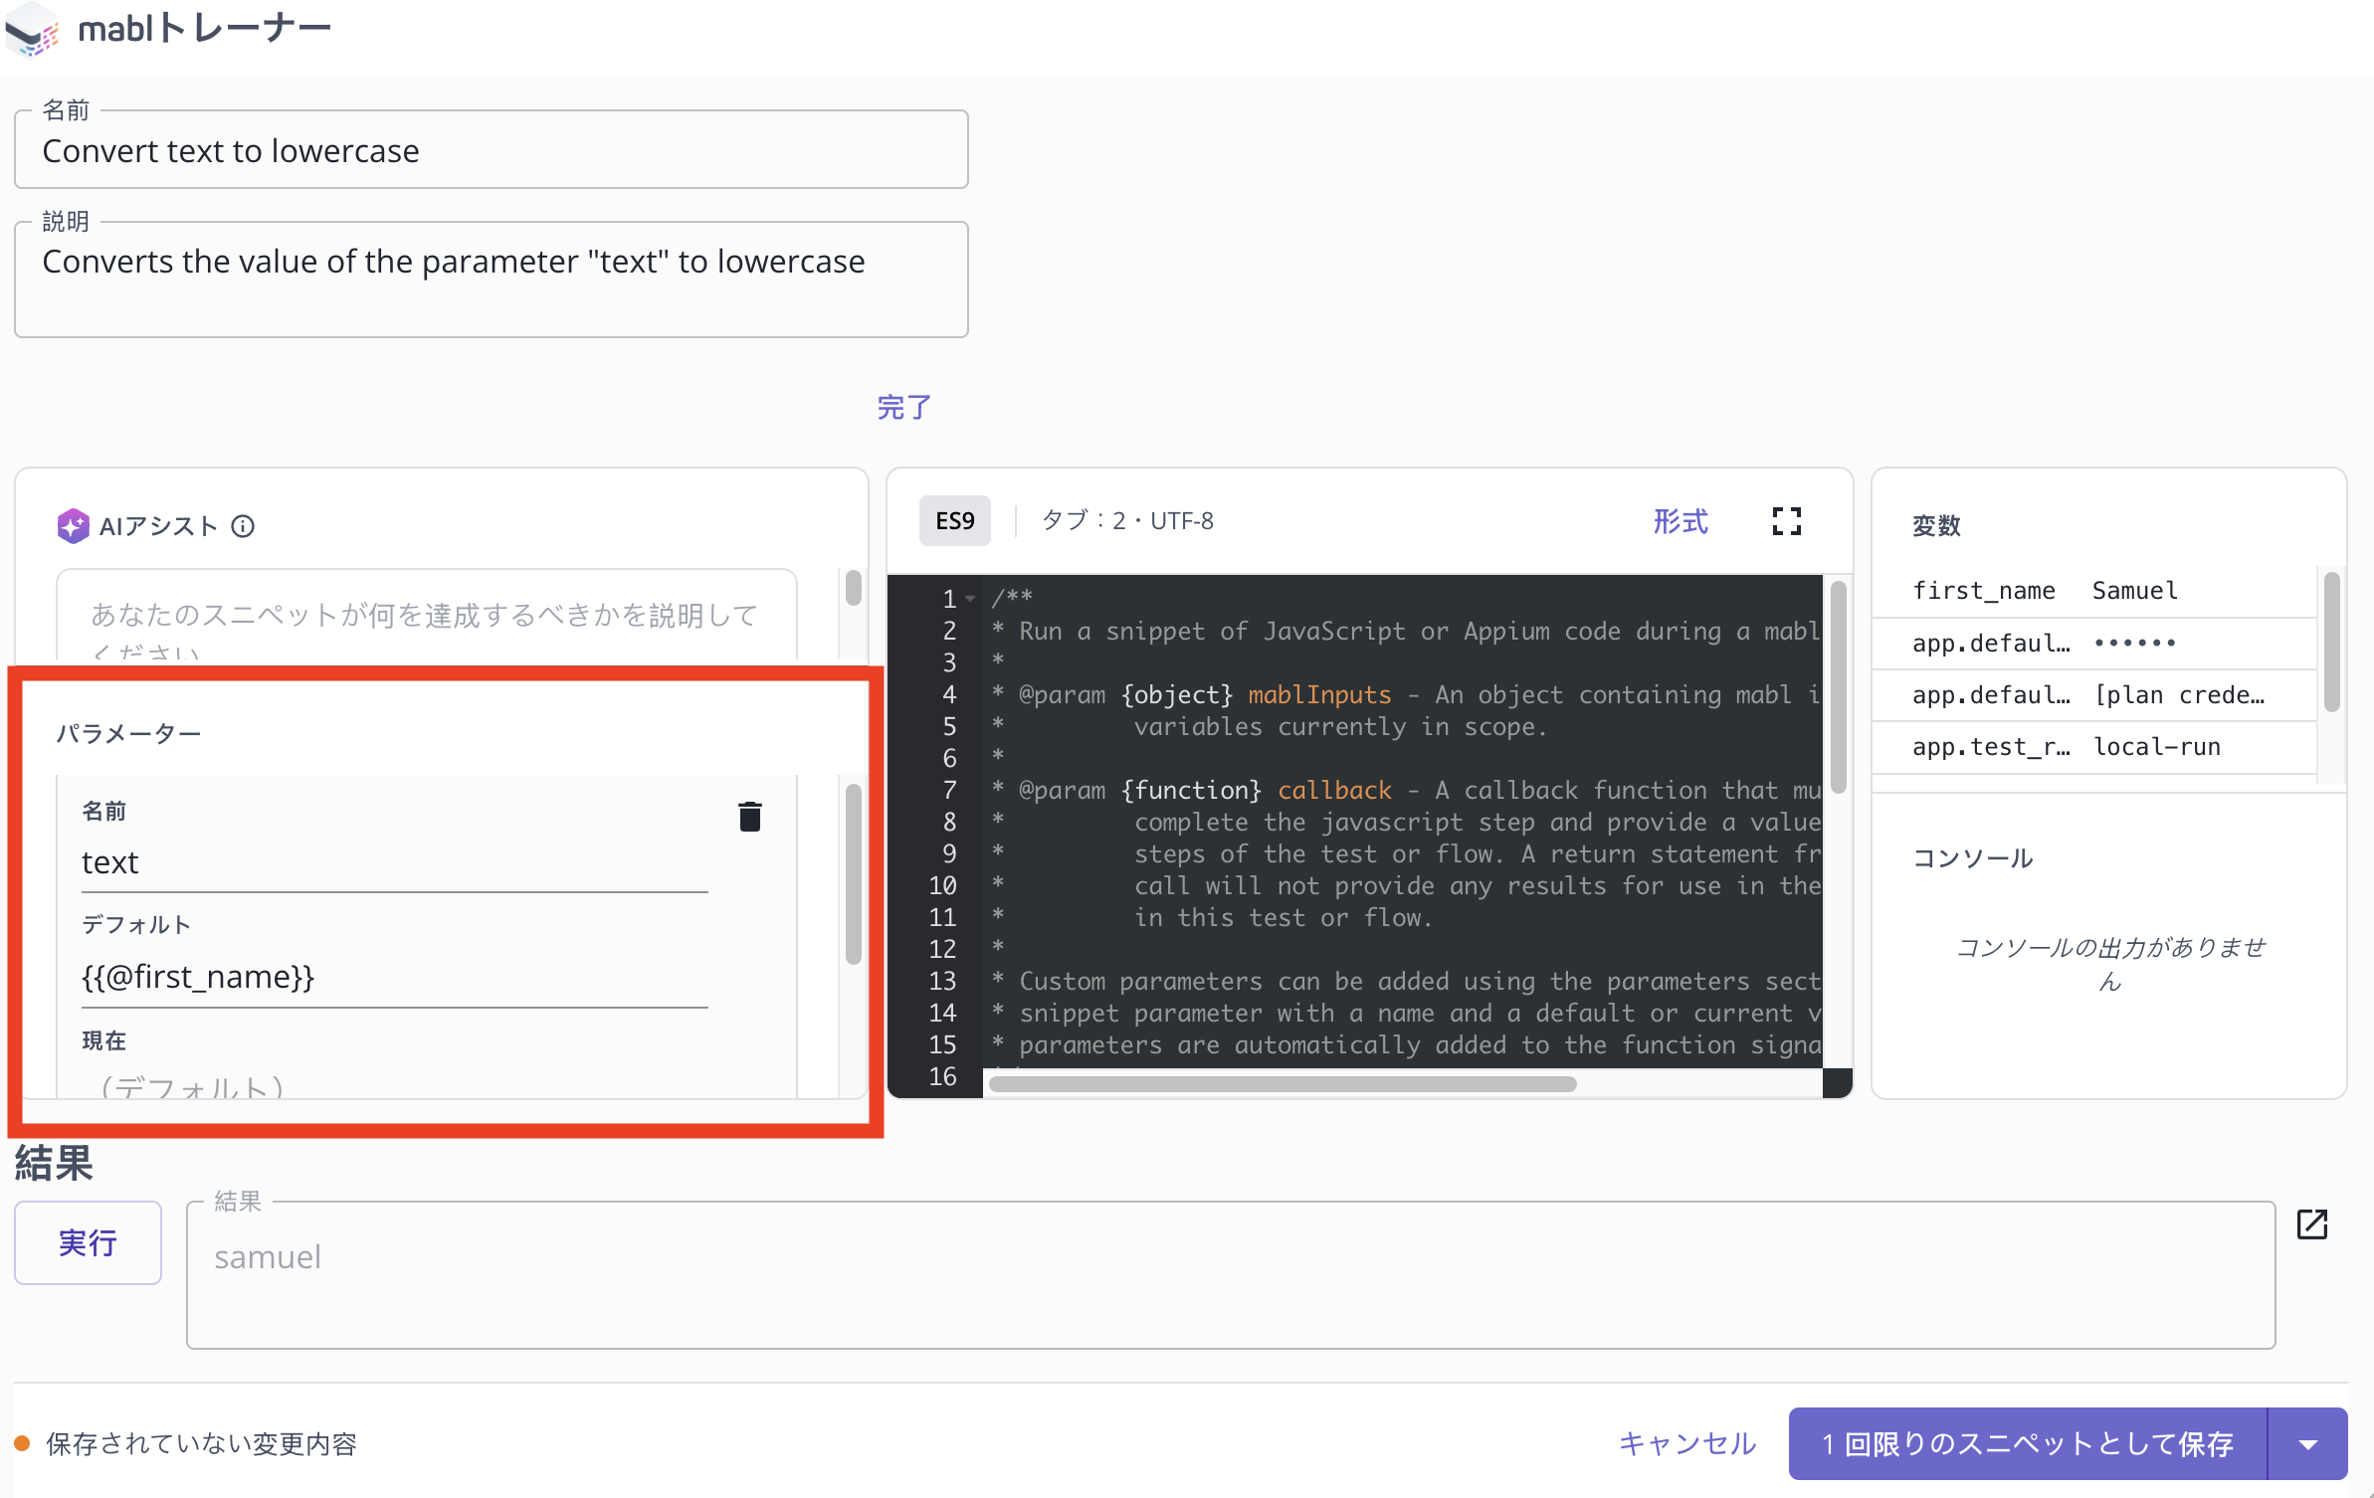This screenshot has height=1498, width=2374.
Task: Collapse the code fold at line 1
Action: (968, 599)
